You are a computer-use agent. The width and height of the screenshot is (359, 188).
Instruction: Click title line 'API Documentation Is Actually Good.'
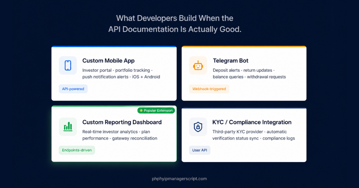coord(175,29)
